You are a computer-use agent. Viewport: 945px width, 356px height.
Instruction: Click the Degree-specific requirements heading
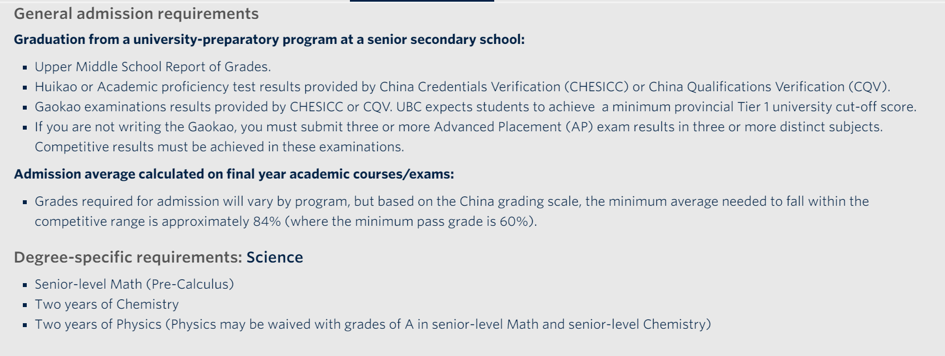click(x=128, y=258)
